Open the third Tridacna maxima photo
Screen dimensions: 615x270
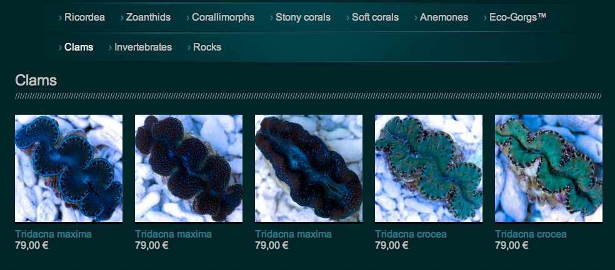(x=309, y=168)
